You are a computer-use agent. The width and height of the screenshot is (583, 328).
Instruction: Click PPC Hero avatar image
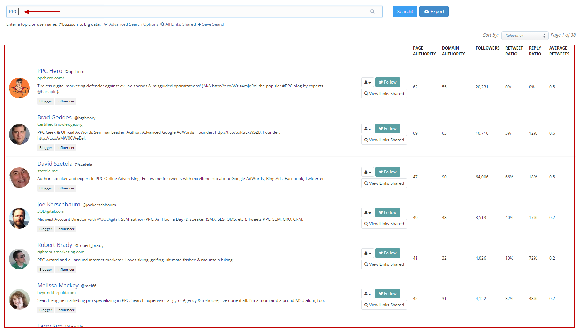pos(19,88)
